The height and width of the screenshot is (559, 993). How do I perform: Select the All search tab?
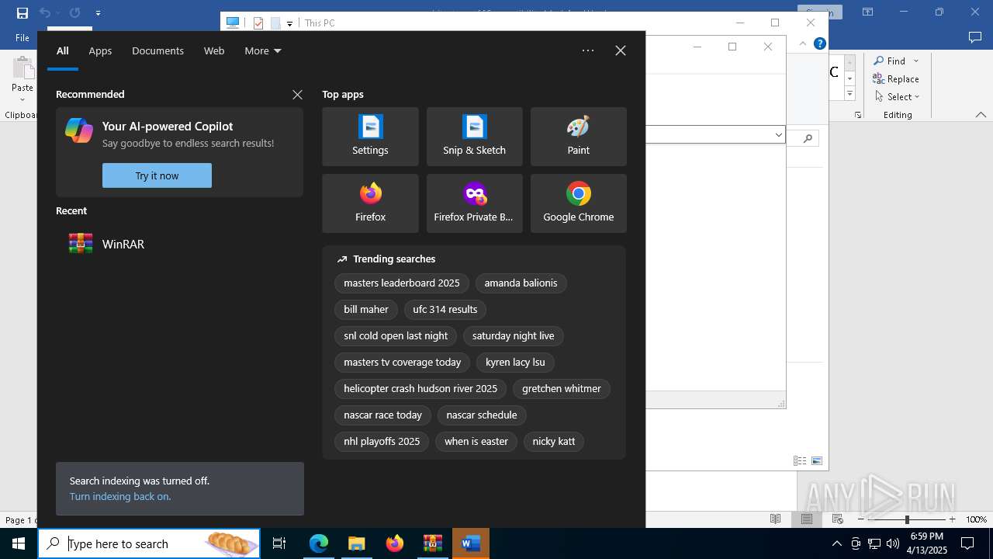[x=63, y=50]
